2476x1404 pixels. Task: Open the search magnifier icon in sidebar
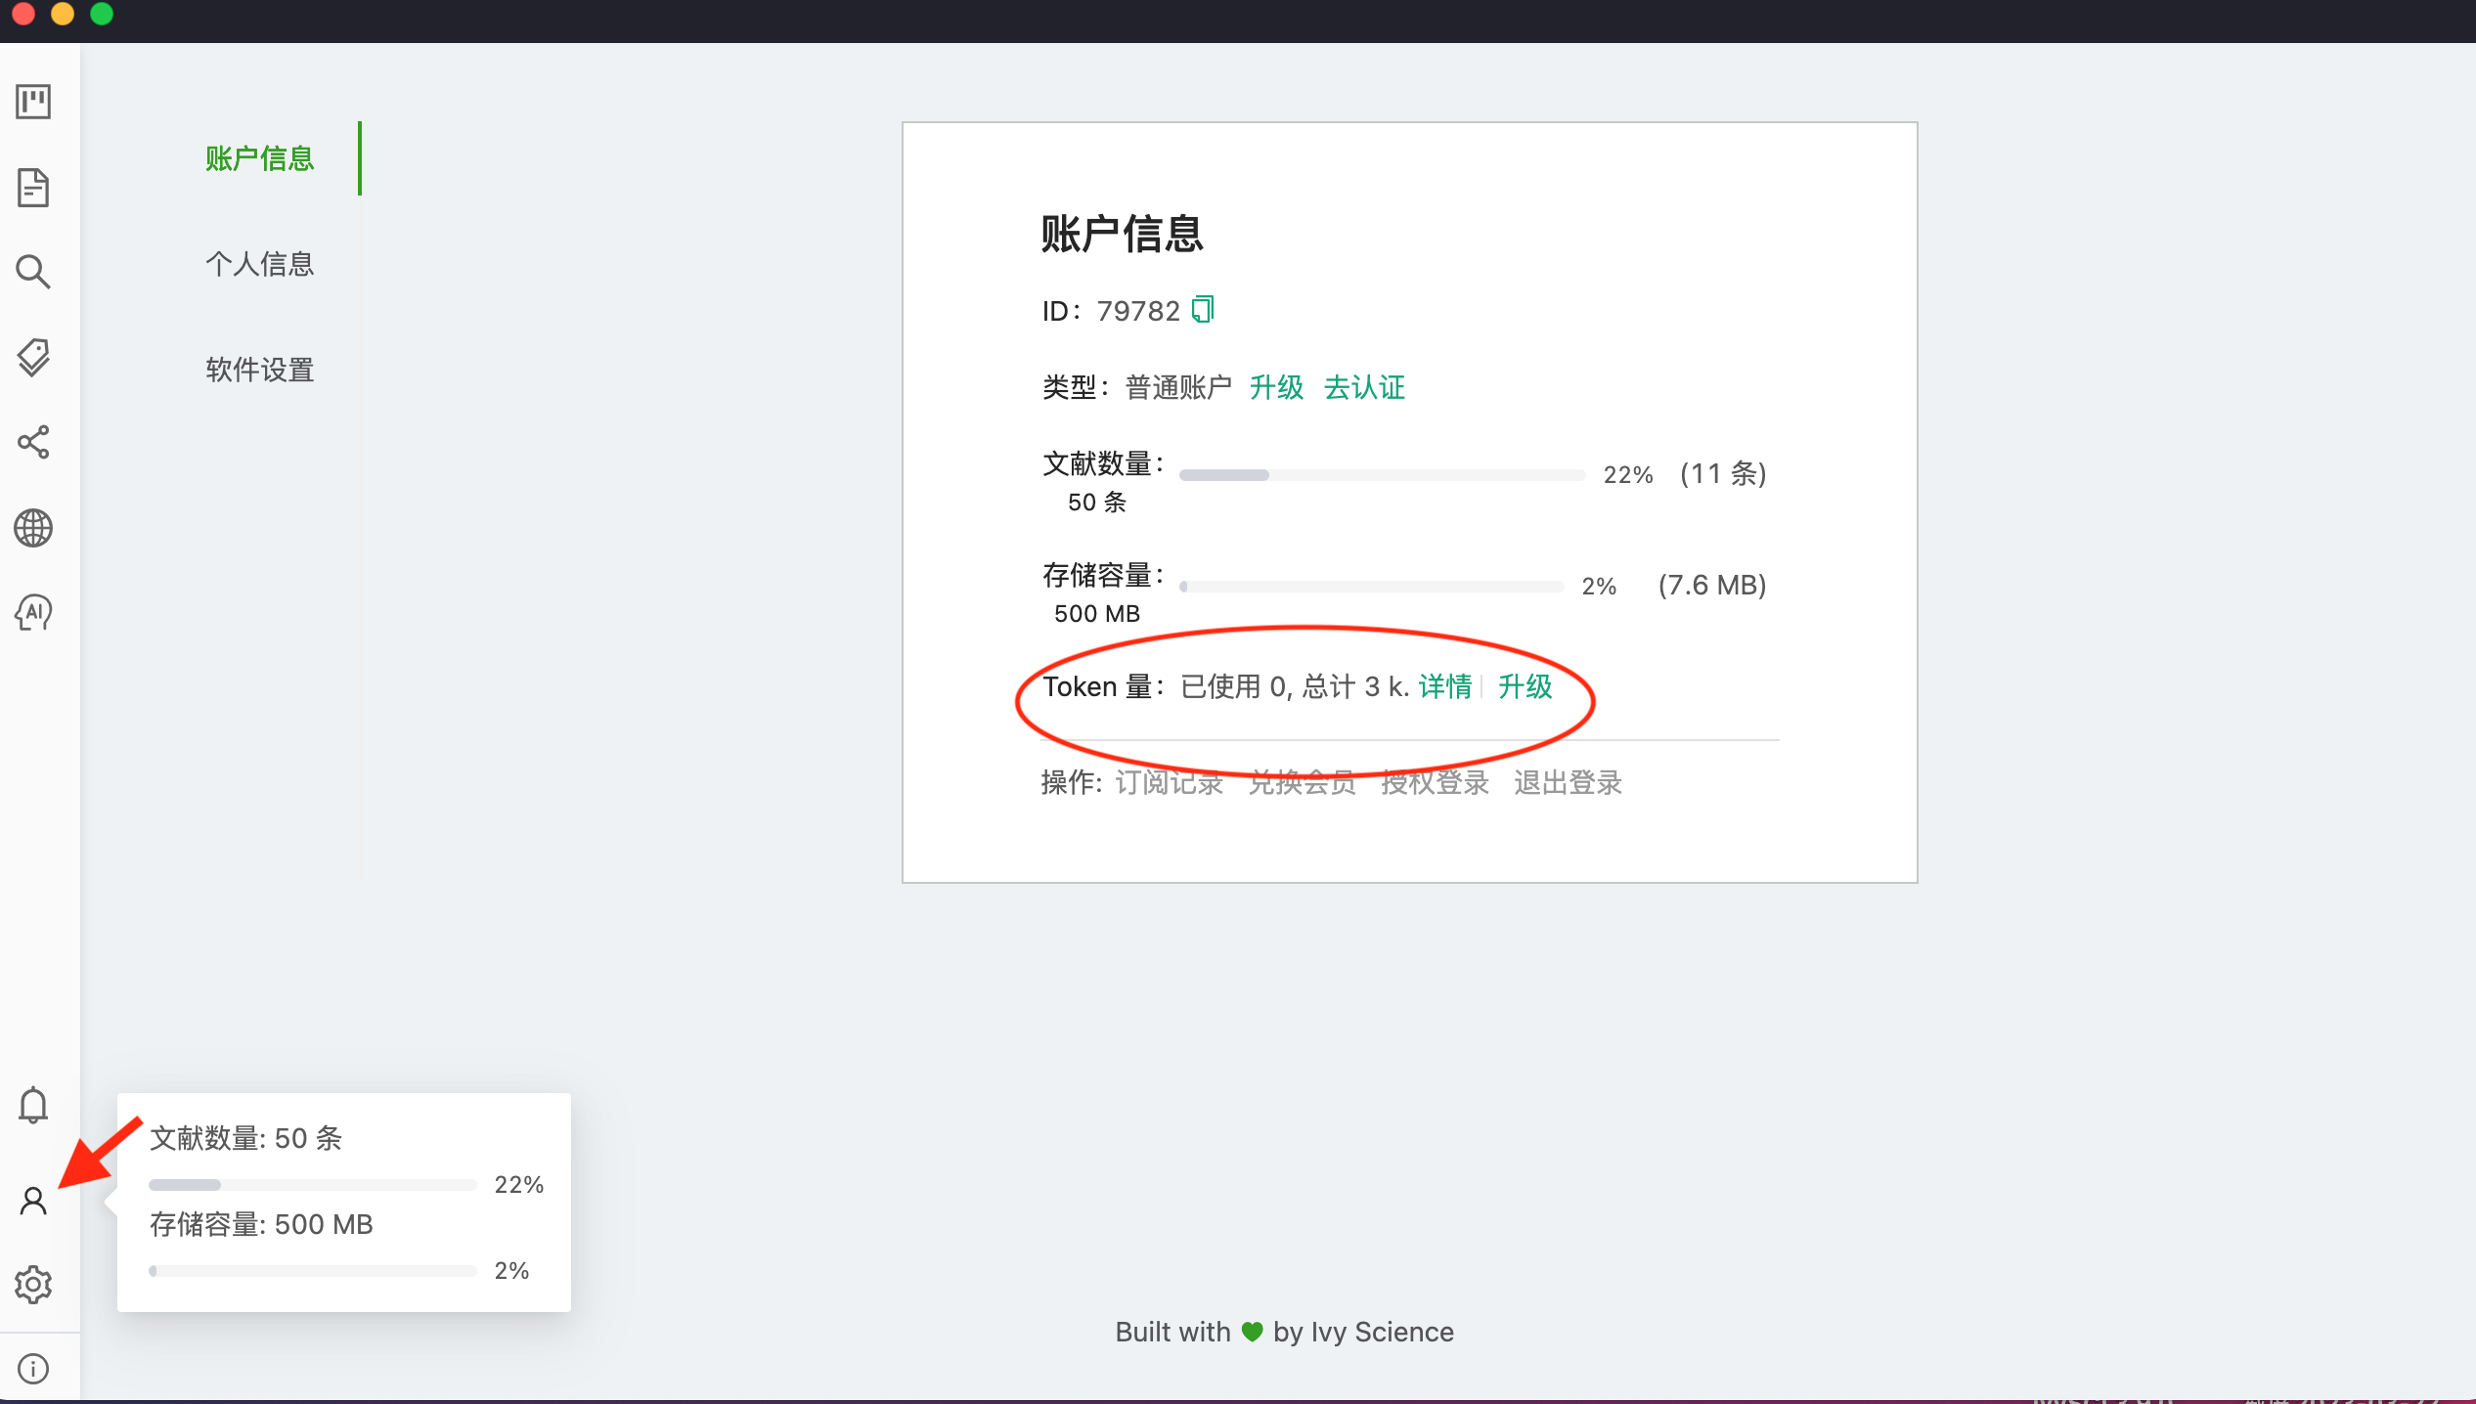33,272
